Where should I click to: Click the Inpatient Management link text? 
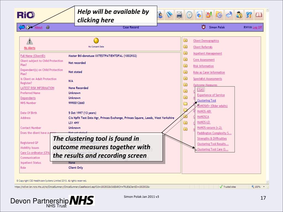pos(208,53)
